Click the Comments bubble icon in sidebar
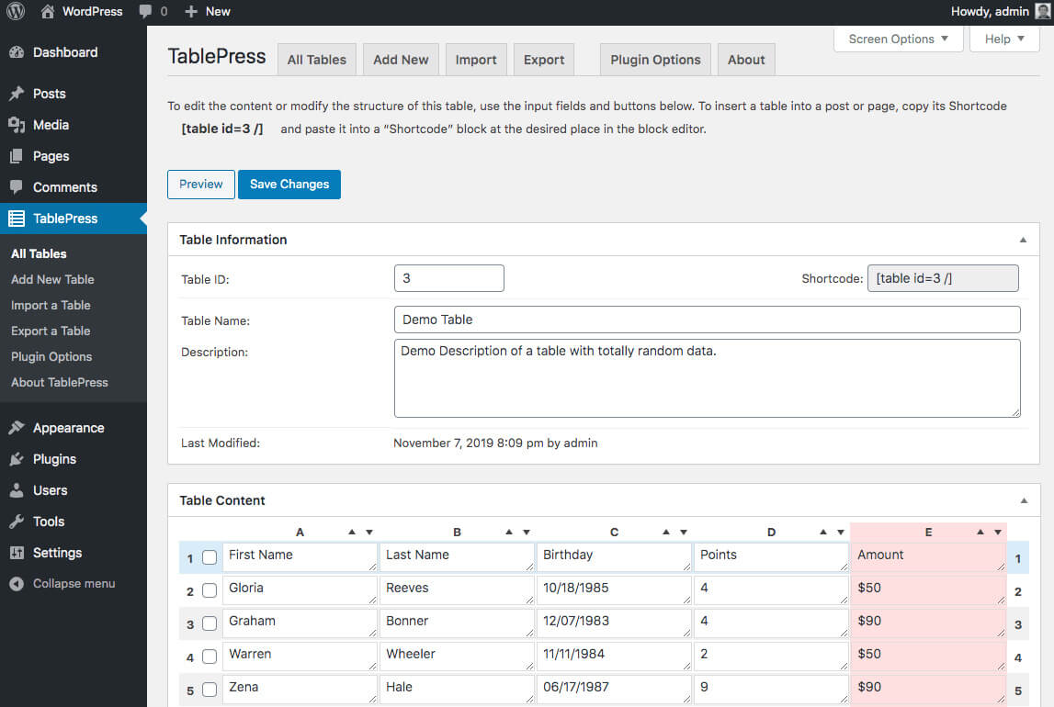Image resolution: width=1054 pixels, height=707 pixels. click(17, 187)
